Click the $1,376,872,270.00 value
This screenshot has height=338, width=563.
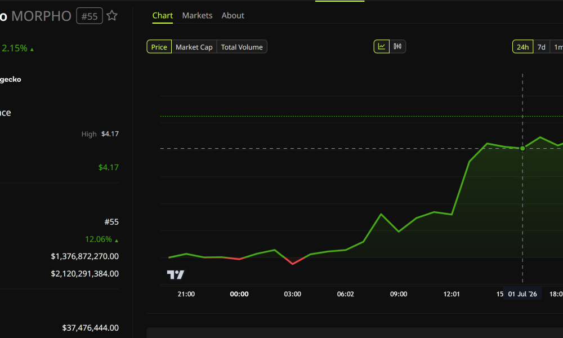pyautogui.click(x=85, y=256)
